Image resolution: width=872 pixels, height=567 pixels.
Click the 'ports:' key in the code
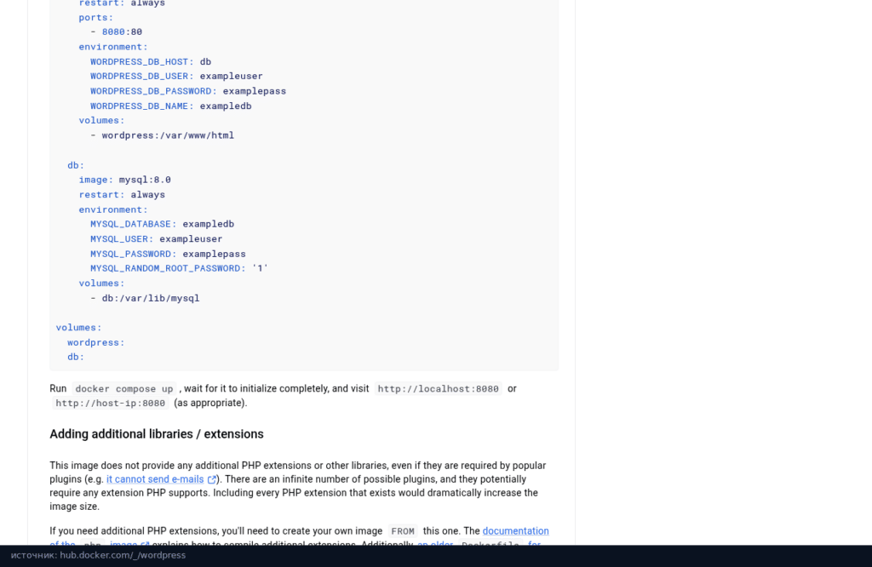coord(95,17)
